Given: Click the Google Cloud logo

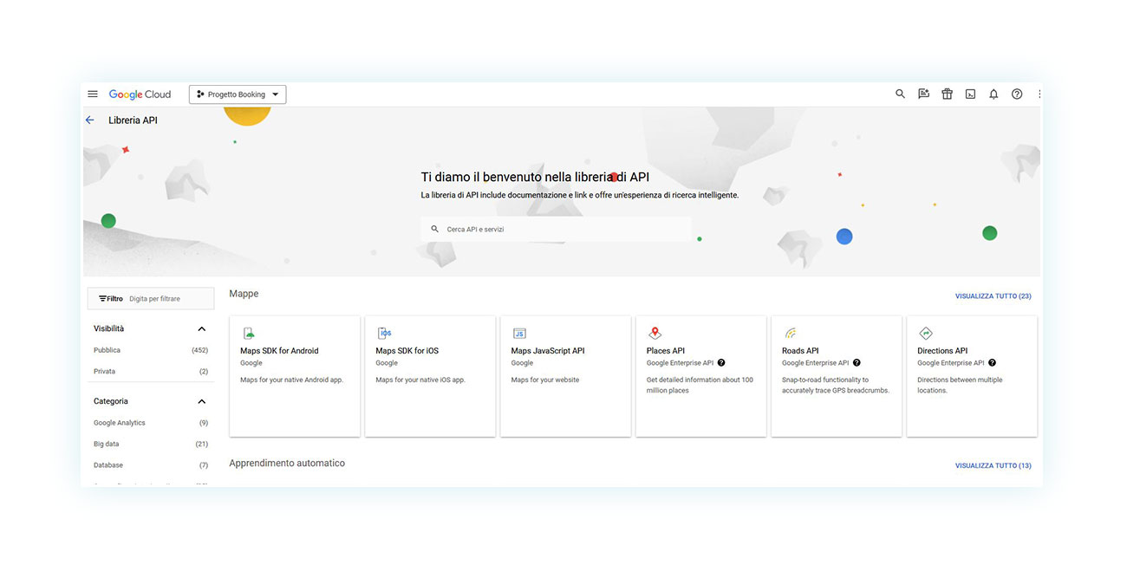Looking at the screenshot, I should (140, 94).
